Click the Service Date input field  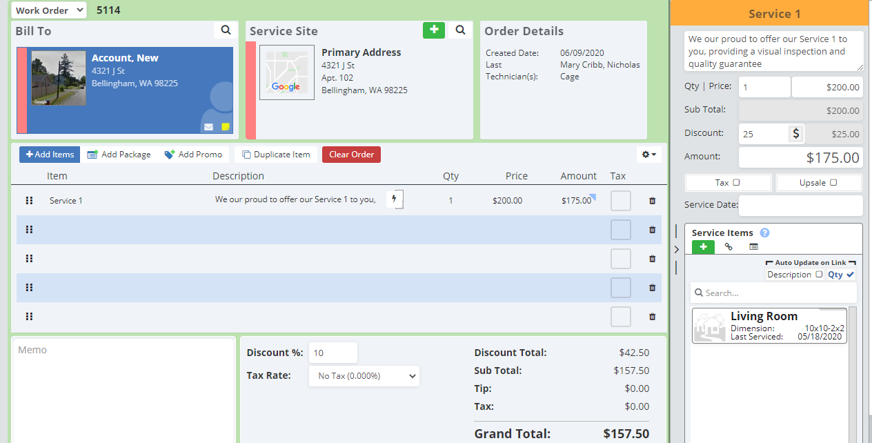pyautogui.click(x=800, y=205)
